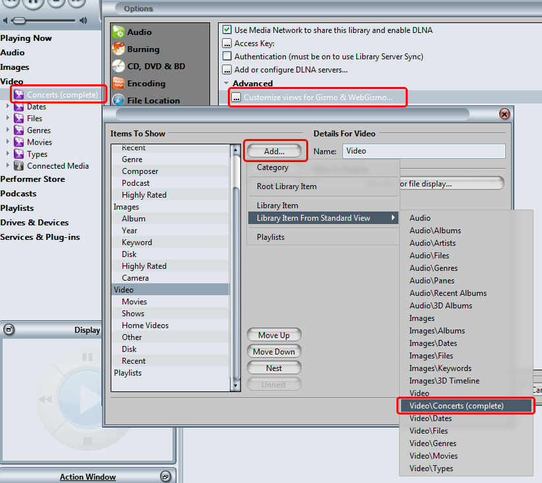Click the Files video view icon
Viewport: 542px width, 483px height.
click(18, 118)
